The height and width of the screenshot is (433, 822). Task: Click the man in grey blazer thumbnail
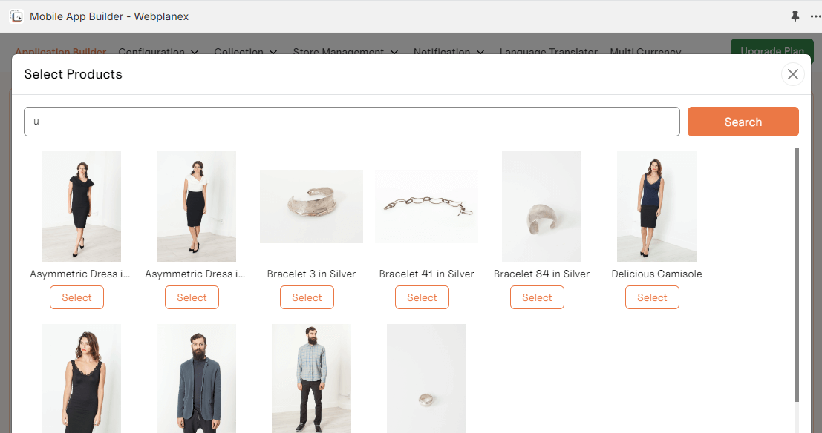click(196, 378)
